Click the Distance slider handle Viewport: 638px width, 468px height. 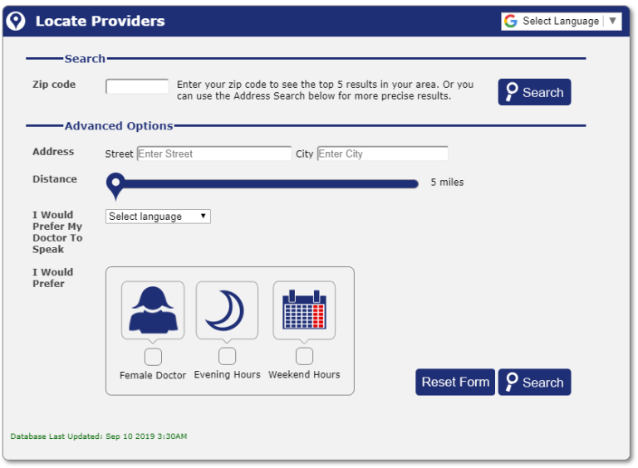115,183
